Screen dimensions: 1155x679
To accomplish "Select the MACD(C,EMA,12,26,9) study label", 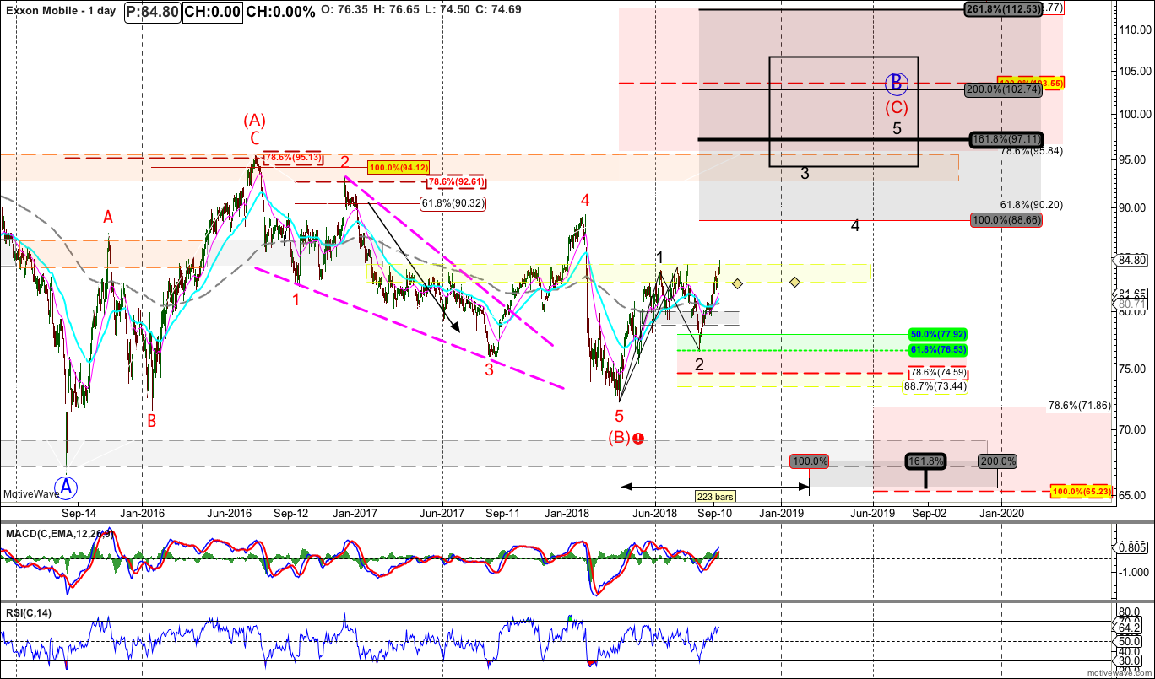I will tap(59, 533).
